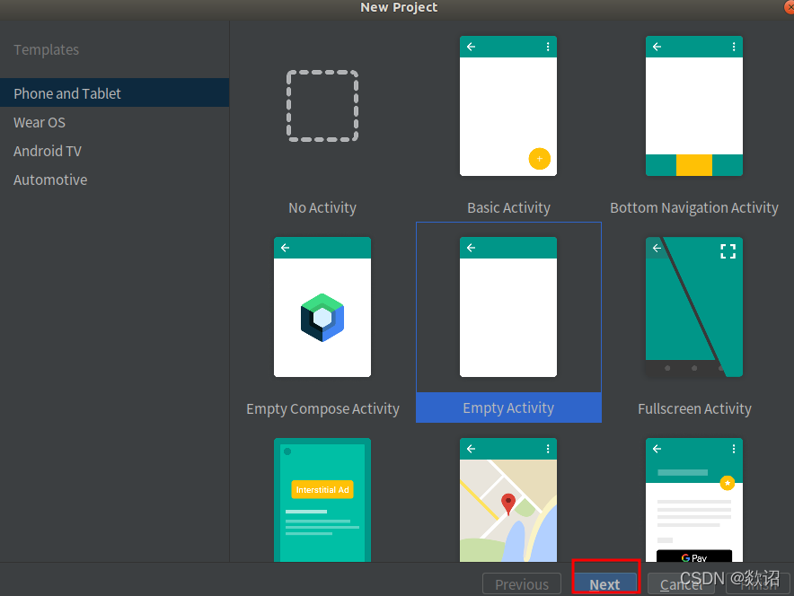Select the Fullscreen Activity template
The image size is (794, 596).
694,307
